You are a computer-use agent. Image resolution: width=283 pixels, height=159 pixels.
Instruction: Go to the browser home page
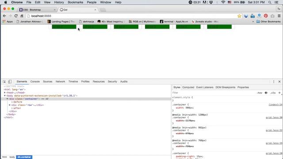point(22,16)
